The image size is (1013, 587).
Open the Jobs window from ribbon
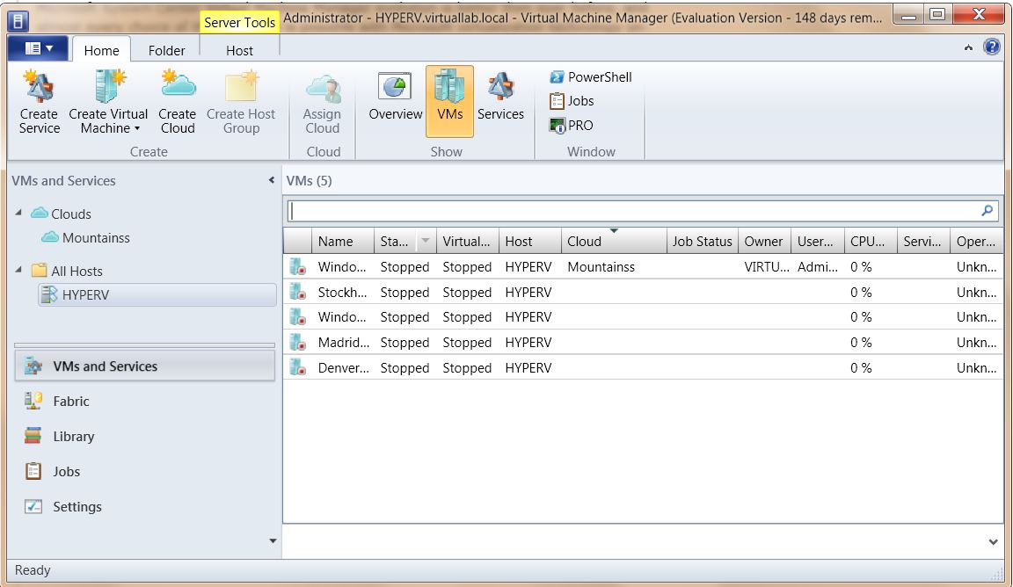(x=572, y=101)
